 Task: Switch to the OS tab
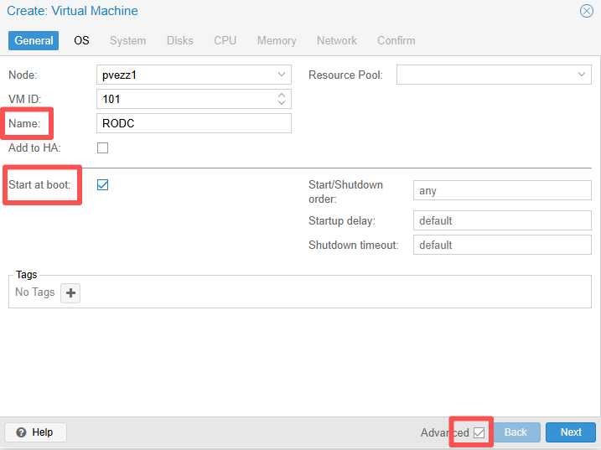click(81, 40)
